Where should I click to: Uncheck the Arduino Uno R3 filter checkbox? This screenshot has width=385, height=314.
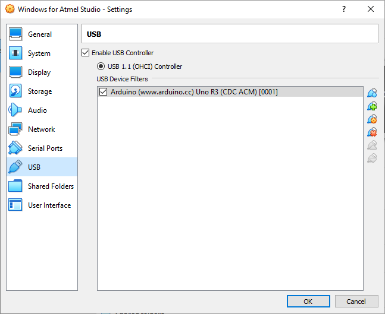point(103,92)
